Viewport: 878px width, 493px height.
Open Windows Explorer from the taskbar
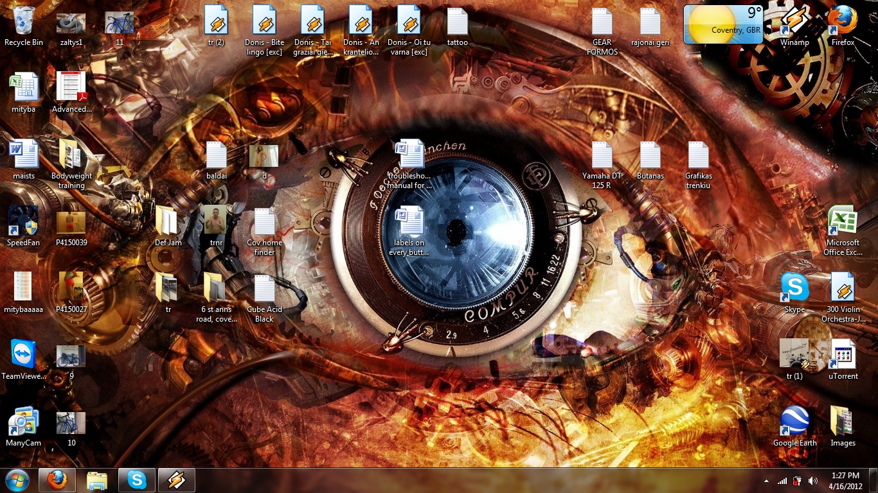97,480
